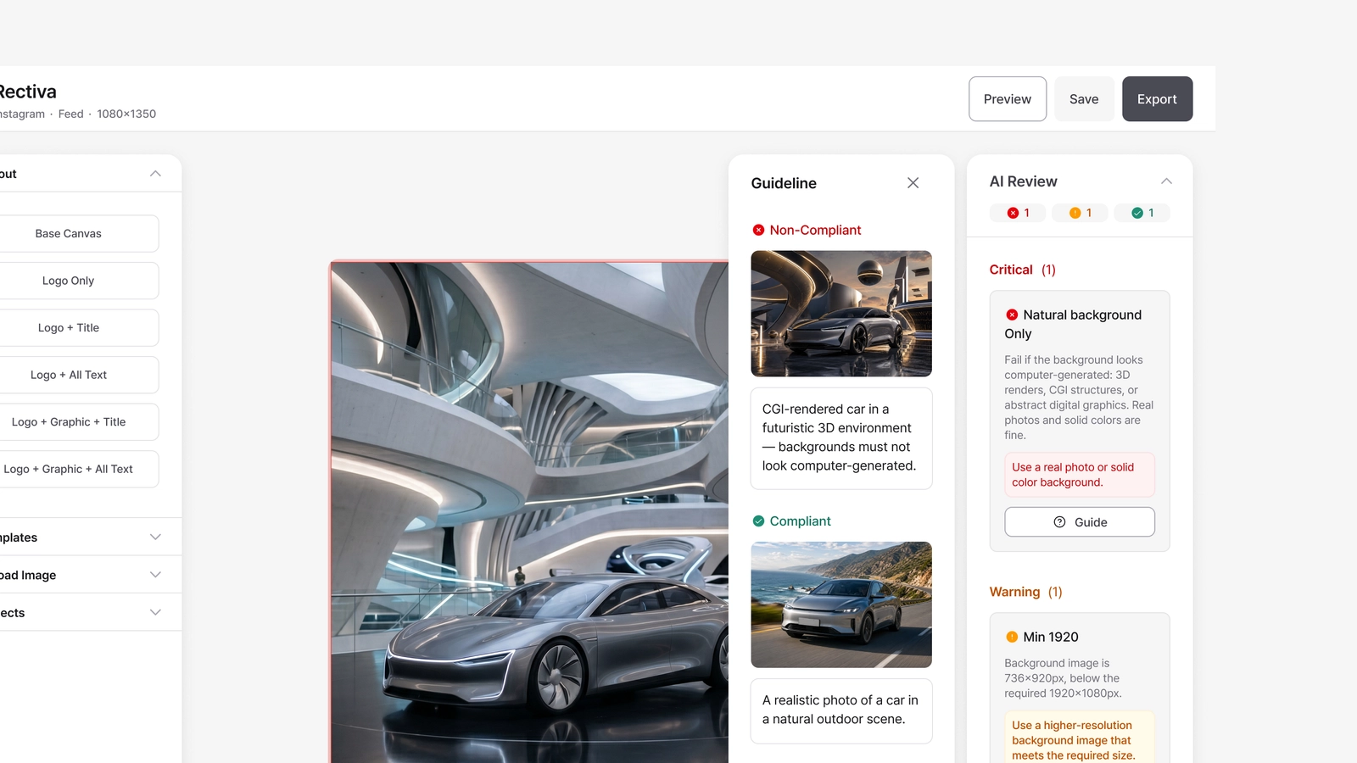Collapse the AI Review panel
This screenshot has height=763, width=1357.
click(1166, 181)
